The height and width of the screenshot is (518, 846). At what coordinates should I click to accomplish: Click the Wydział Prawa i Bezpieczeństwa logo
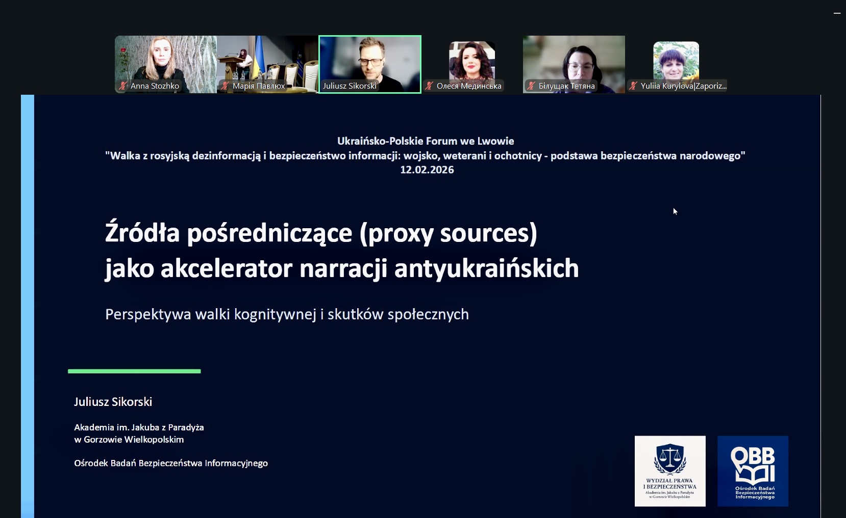click(x=670, y=471)
